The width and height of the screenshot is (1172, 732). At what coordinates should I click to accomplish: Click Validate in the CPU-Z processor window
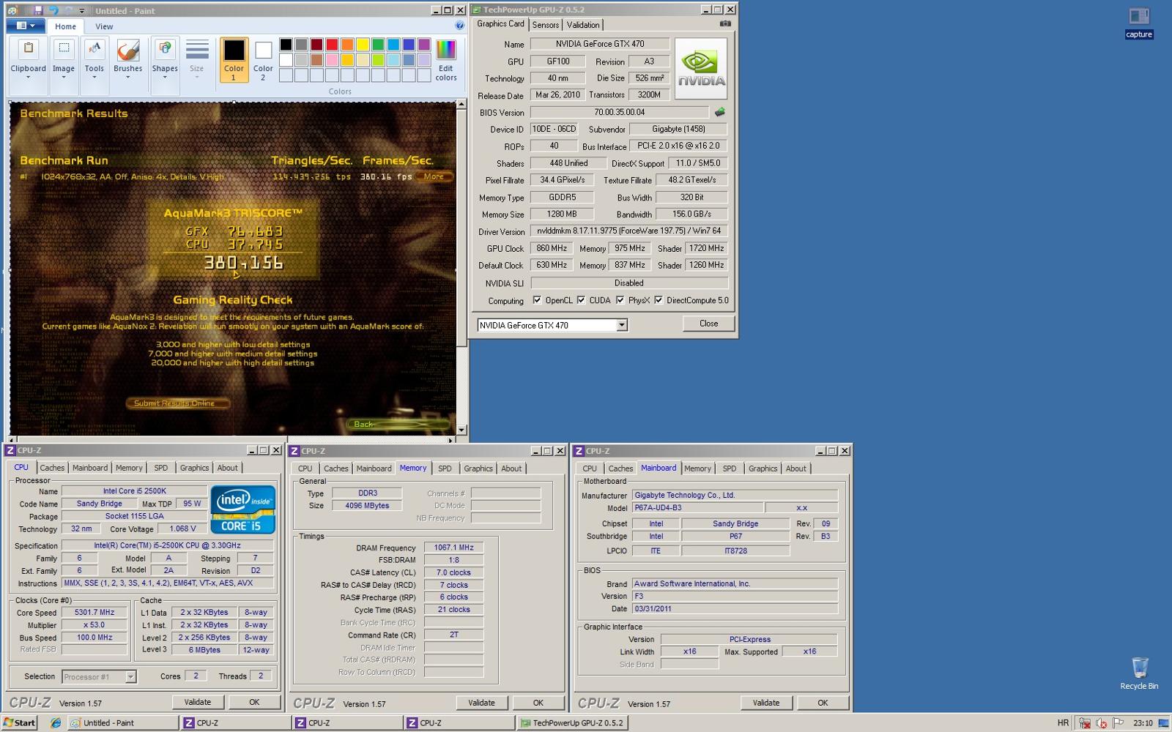point(198,702)
